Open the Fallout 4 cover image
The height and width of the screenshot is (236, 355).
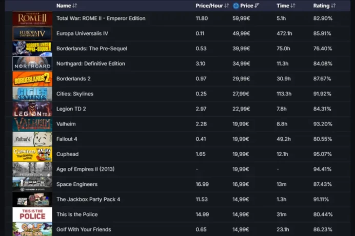pos(32,139)
